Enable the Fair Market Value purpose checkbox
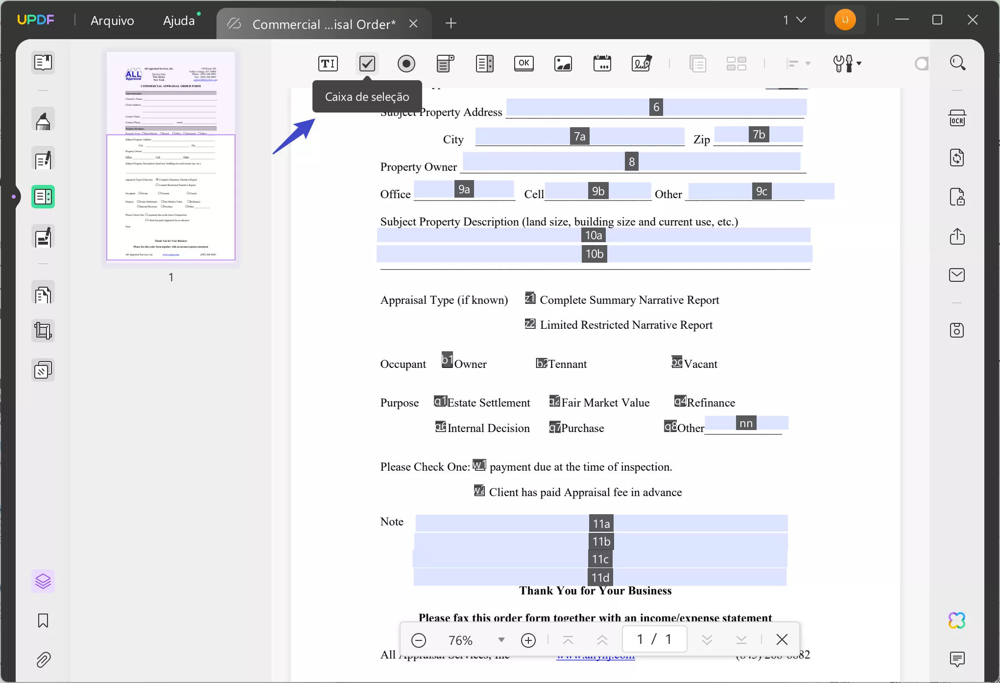The width and height of the screenshot is (1000, 683). pos(554,400)
